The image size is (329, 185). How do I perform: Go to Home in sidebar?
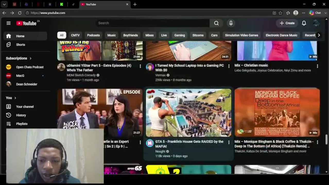point(25,36)
